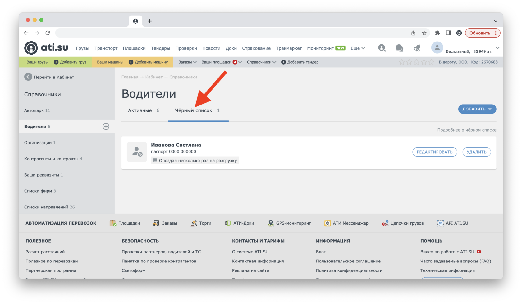The image size is (522, 304).
Task: Bookmark the page with the star icon
Action: coord(424,33)
